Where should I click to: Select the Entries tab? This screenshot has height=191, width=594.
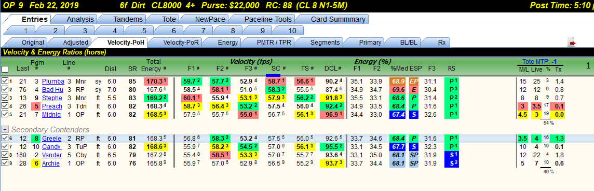[34, 19]
